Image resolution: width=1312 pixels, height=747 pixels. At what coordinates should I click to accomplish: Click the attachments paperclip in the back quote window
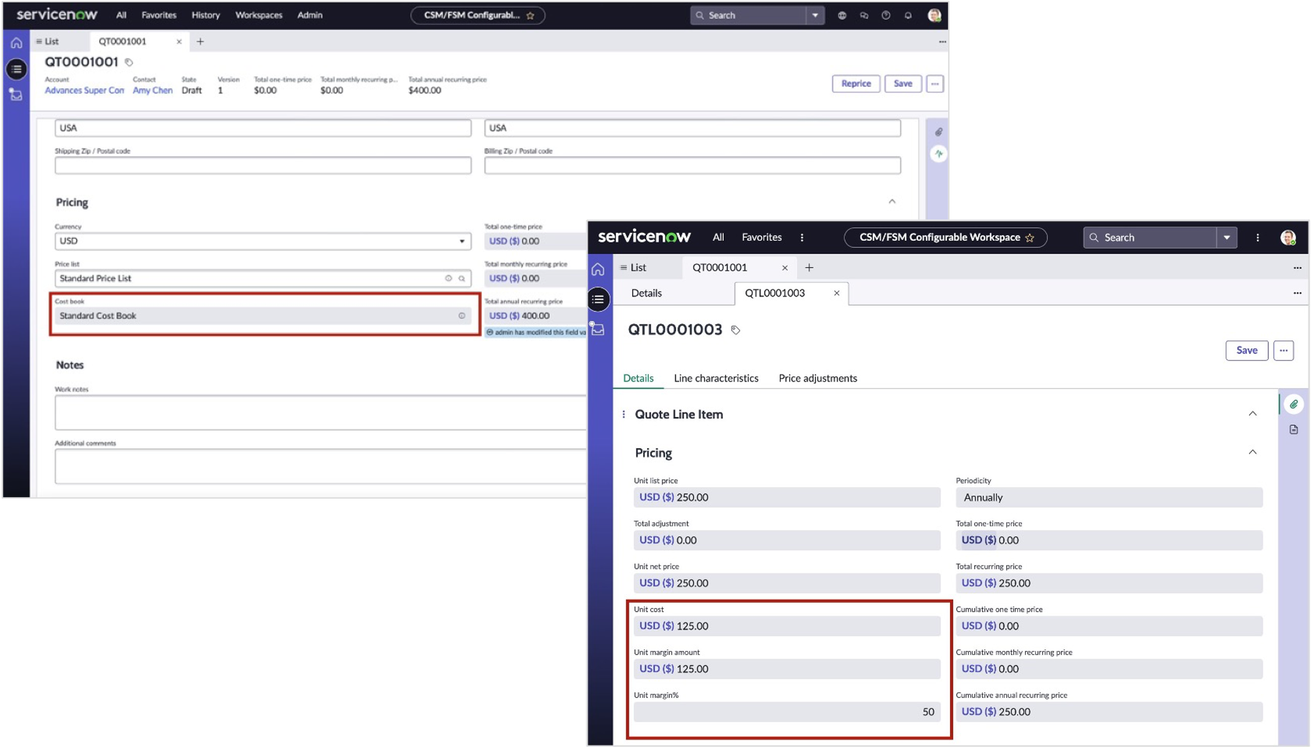(938, 132)
